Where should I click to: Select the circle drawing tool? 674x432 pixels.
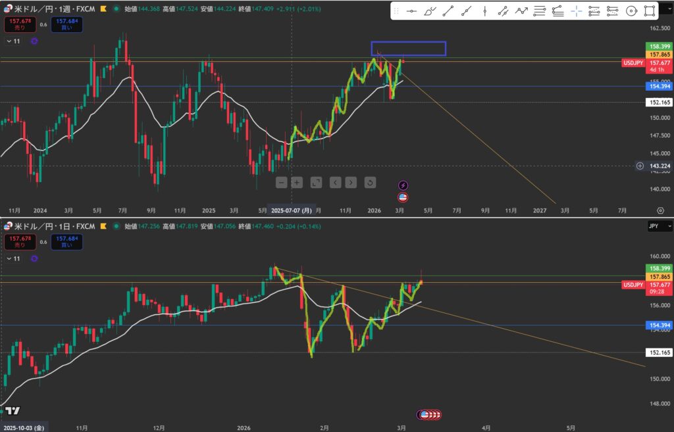[631, 11]
